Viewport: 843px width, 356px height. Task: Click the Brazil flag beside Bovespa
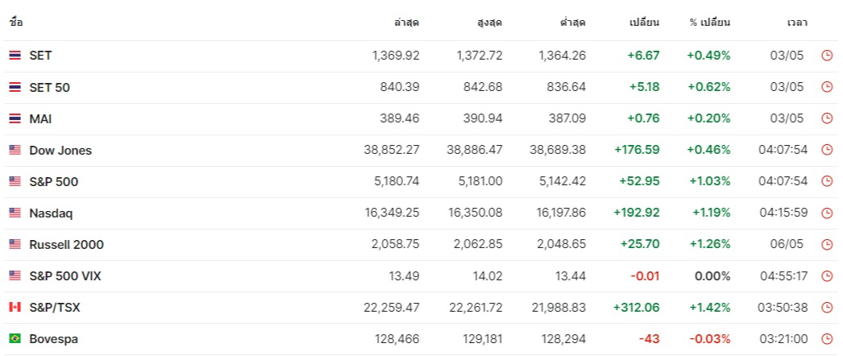[15, 339]
